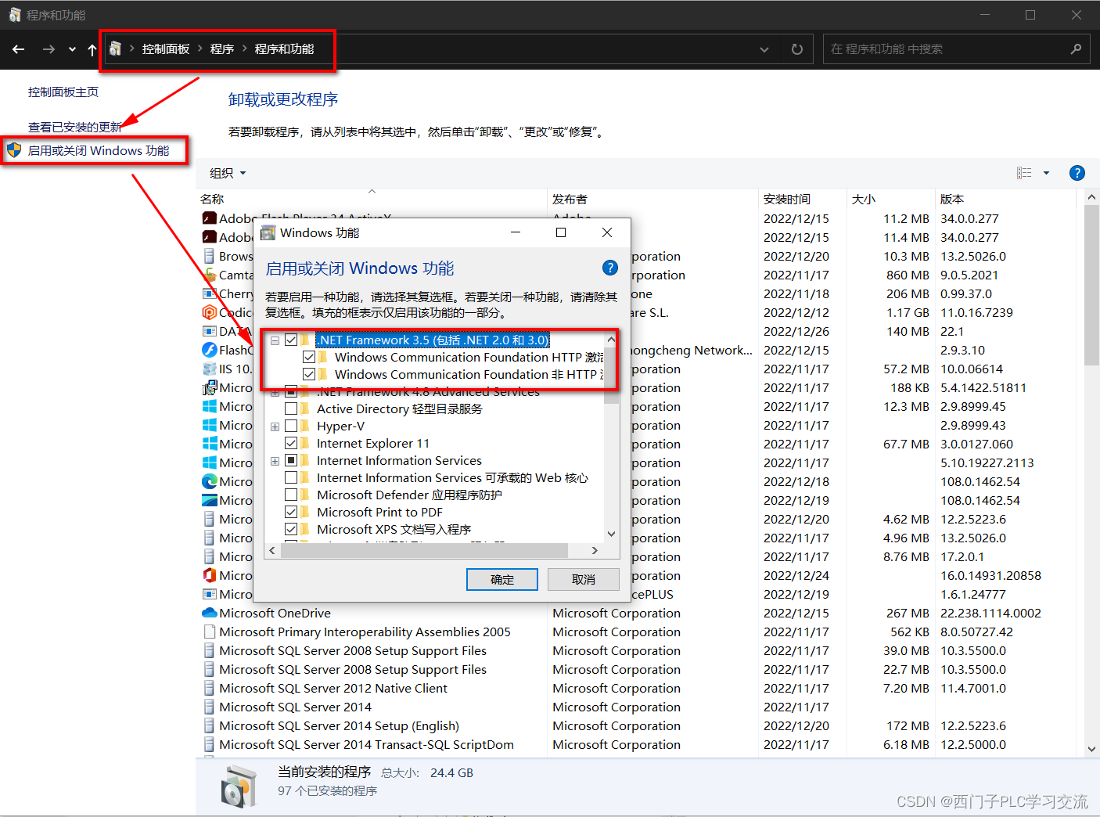Click icon of SQL Server 2014 Transact-SQL ScriptDom

[209, 744]
